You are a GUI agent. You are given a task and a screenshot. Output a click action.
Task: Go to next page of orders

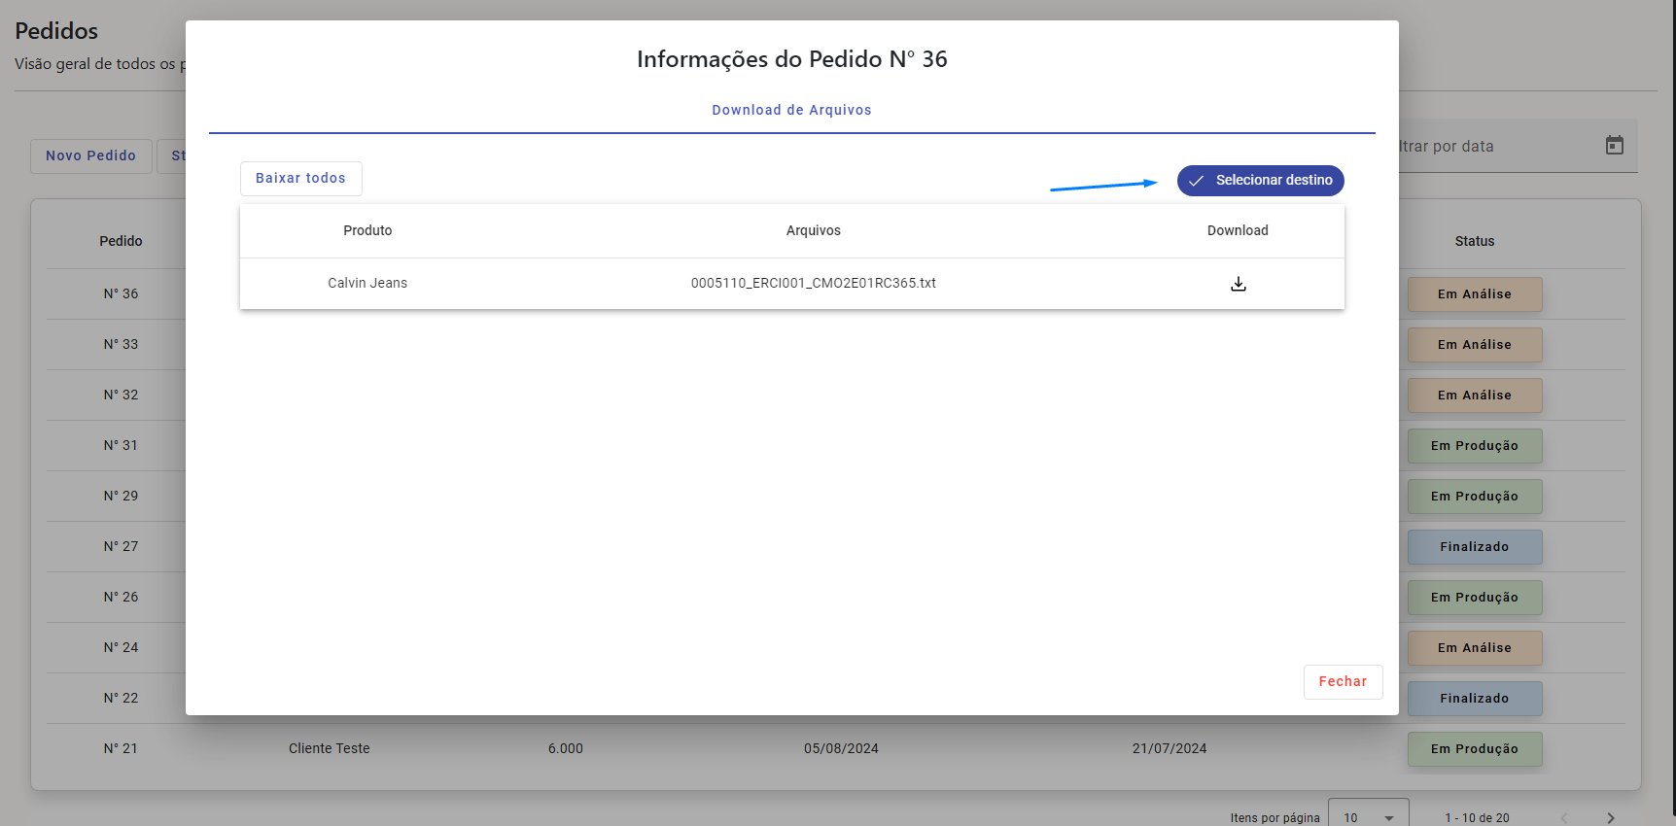1610,818
